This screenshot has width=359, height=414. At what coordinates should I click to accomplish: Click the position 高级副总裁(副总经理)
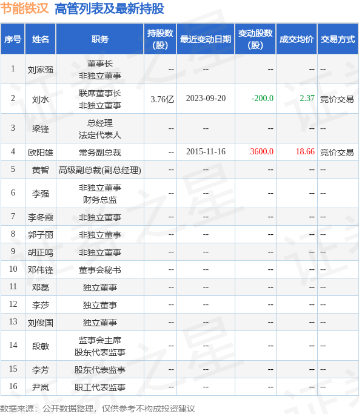99,170
